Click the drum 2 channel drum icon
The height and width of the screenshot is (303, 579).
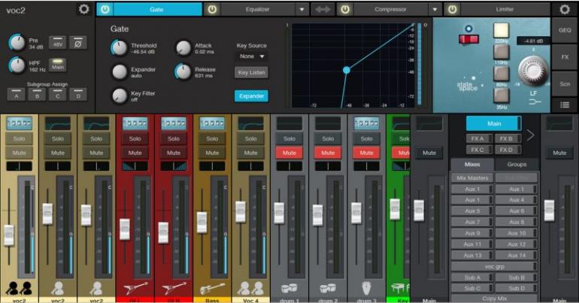point(328,288)
